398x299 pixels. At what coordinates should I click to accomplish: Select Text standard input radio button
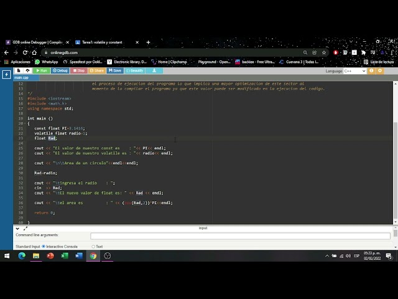[x=93, y=247]
